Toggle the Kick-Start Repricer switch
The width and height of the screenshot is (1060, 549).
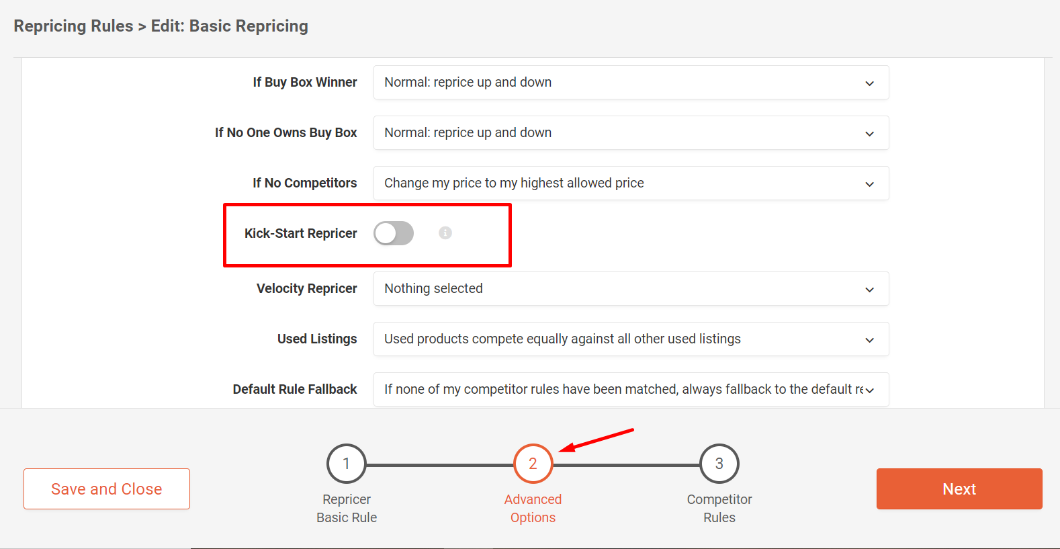tap(394, 233)
